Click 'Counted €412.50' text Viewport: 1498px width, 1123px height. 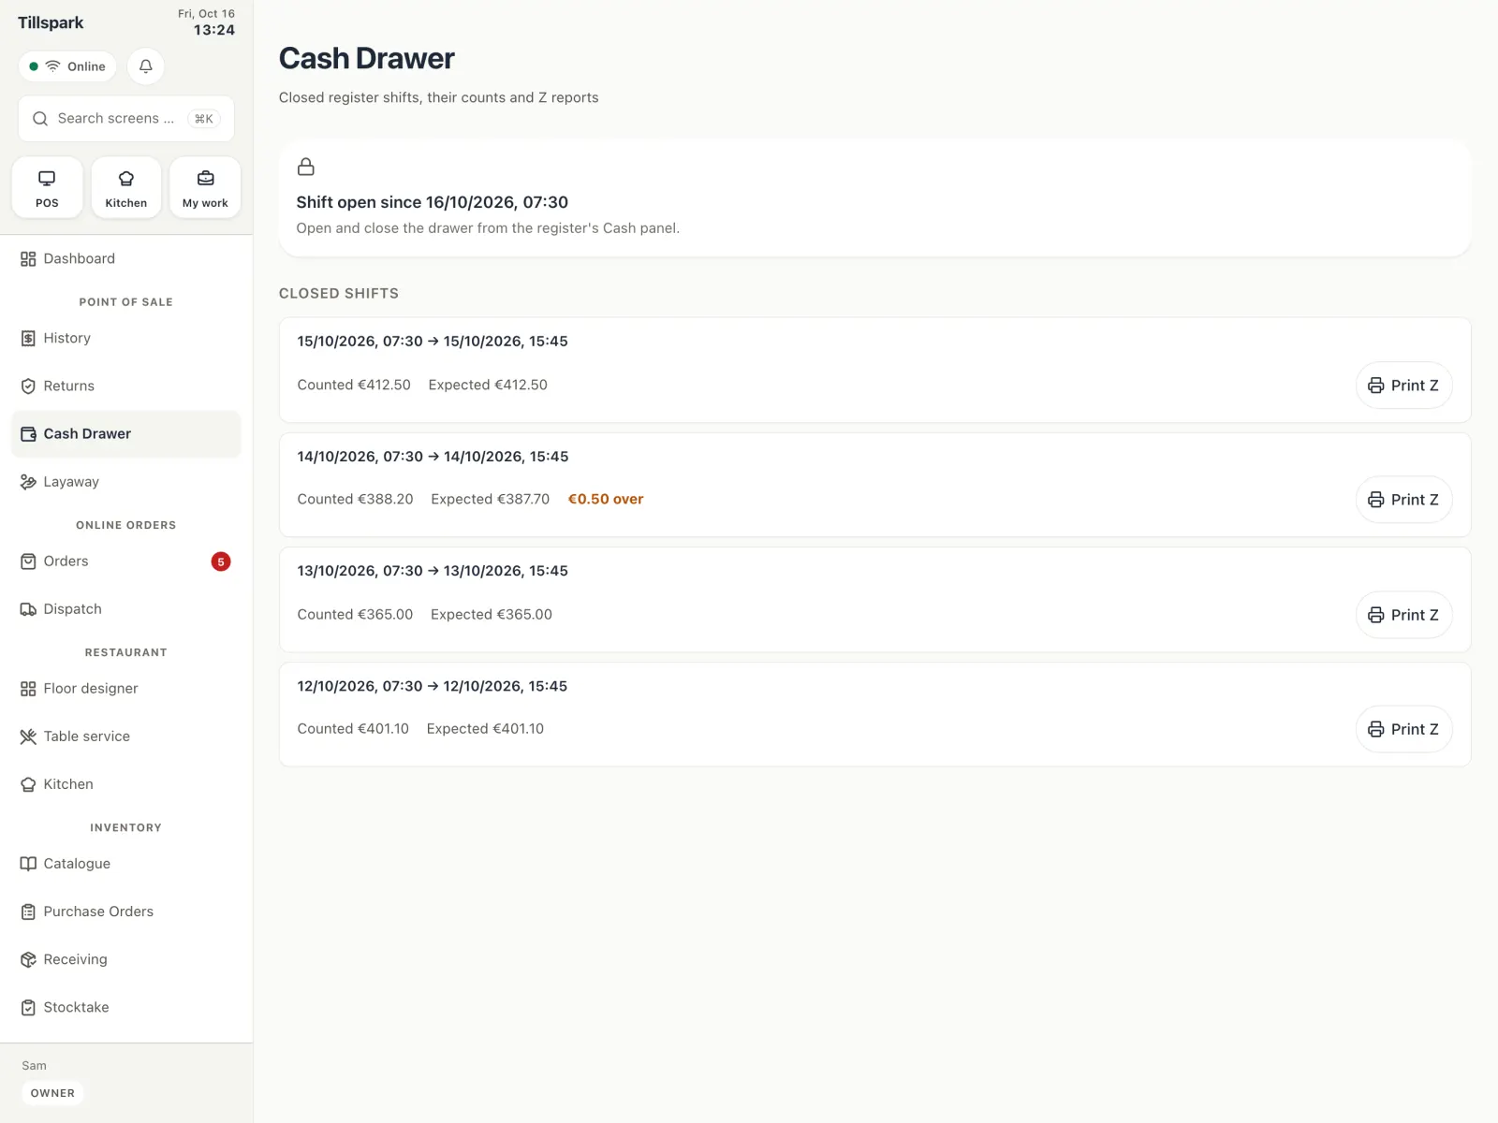point(354,385)
